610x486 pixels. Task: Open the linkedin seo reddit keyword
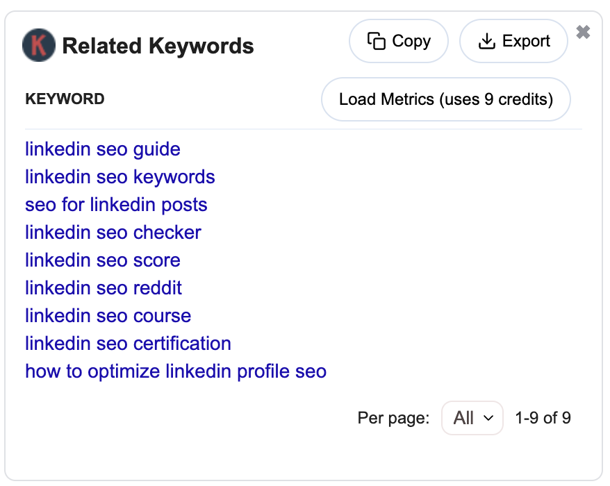point(104,288)
